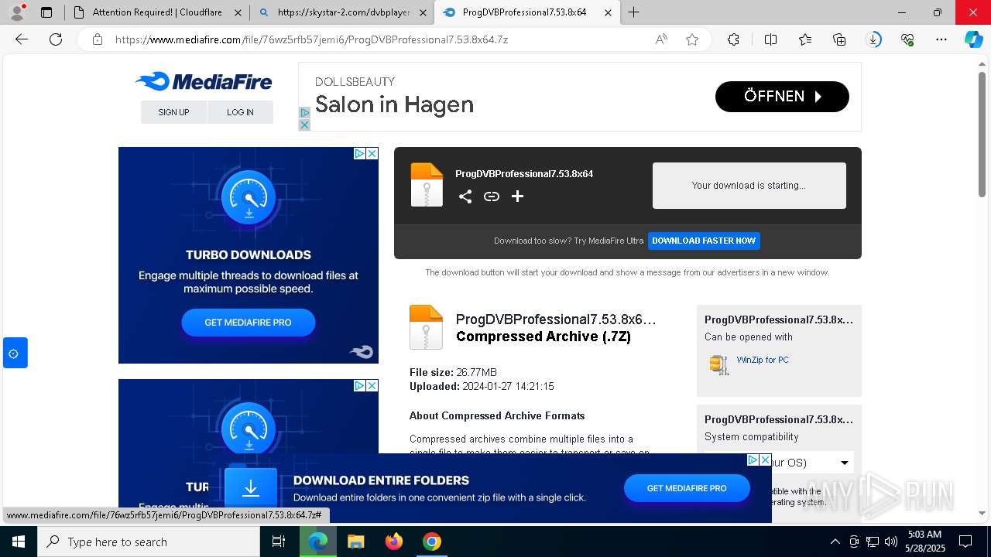Click ÖFFNEN ad button
Screen dimensions: 991x557
click(782, 97)
